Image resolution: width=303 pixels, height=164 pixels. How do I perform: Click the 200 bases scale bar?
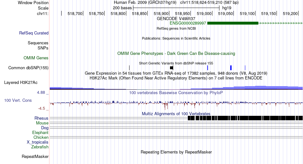point(176,8)
